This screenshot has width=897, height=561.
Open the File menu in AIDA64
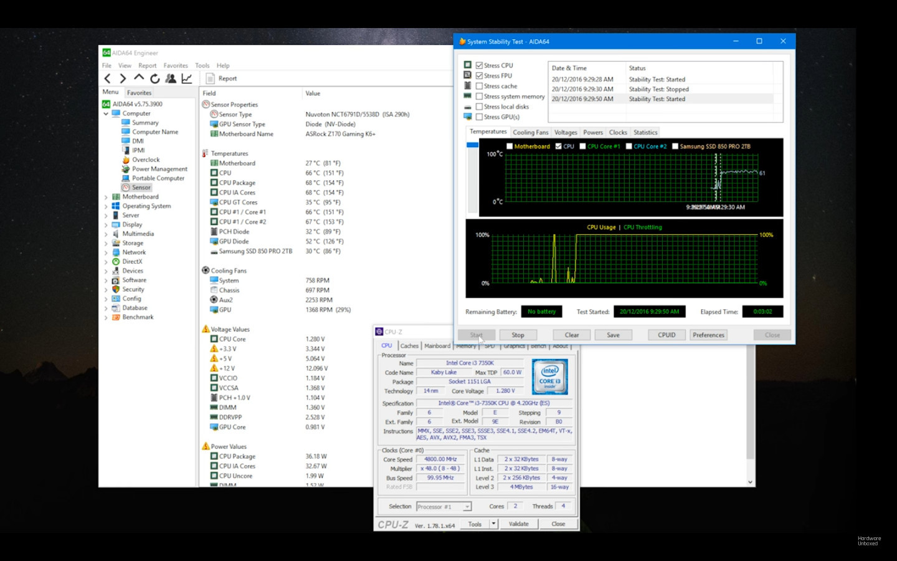107,65
